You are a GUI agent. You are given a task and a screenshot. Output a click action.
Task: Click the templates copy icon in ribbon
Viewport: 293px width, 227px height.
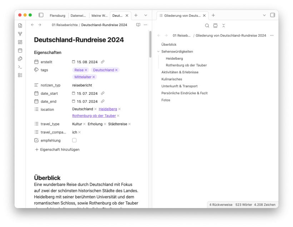pos(20,59)
